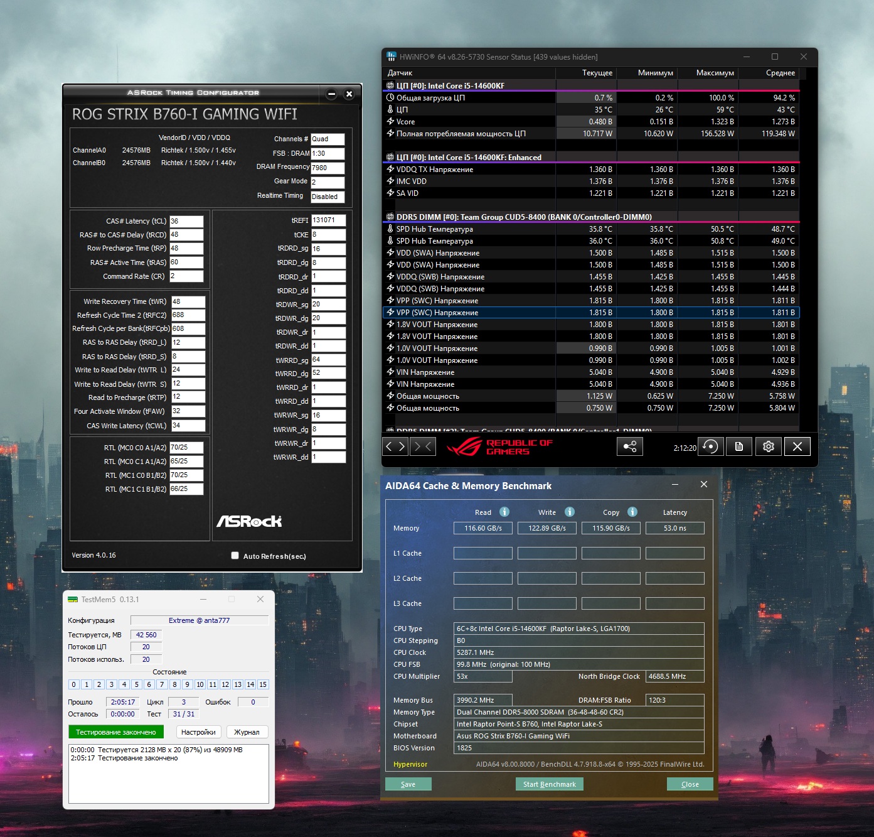This screenshot has width=874, height=837.
Task: Click lightning icon beside VDDQ TX Напряжение
Action: click(x=390, y=169)
